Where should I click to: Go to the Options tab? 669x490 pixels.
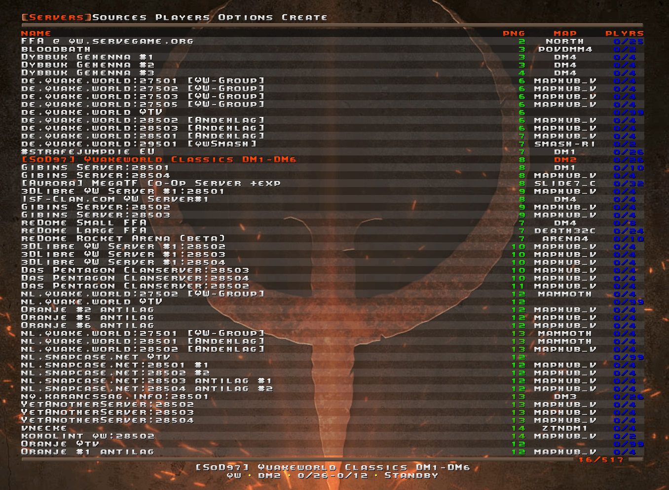click(245, 17)
